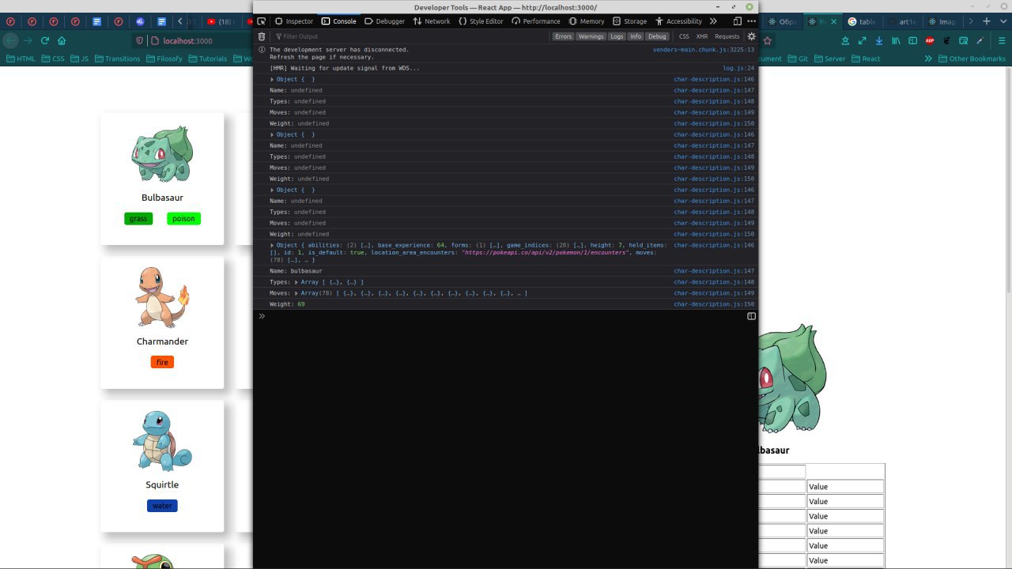1012x569 pixels.
Task: Open vendors~main.chunk.js:3225:13 source link
Action: [x=704, y=49]
